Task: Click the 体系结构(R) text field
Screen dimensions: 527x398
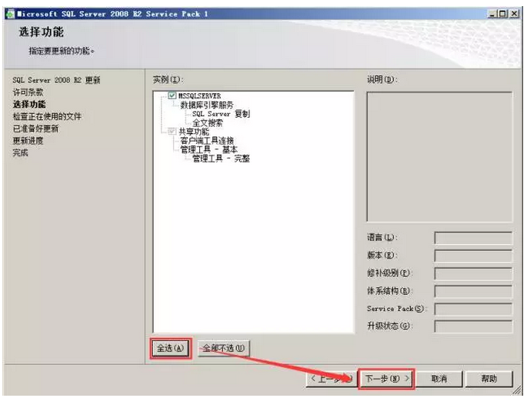Action: tap(473, 291)
